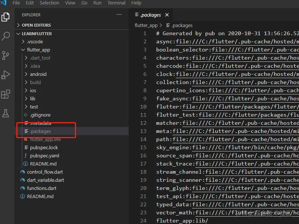Place cursor on flutter_app:lib/ line
Screen dimensions: 299x224
point(182,221)
